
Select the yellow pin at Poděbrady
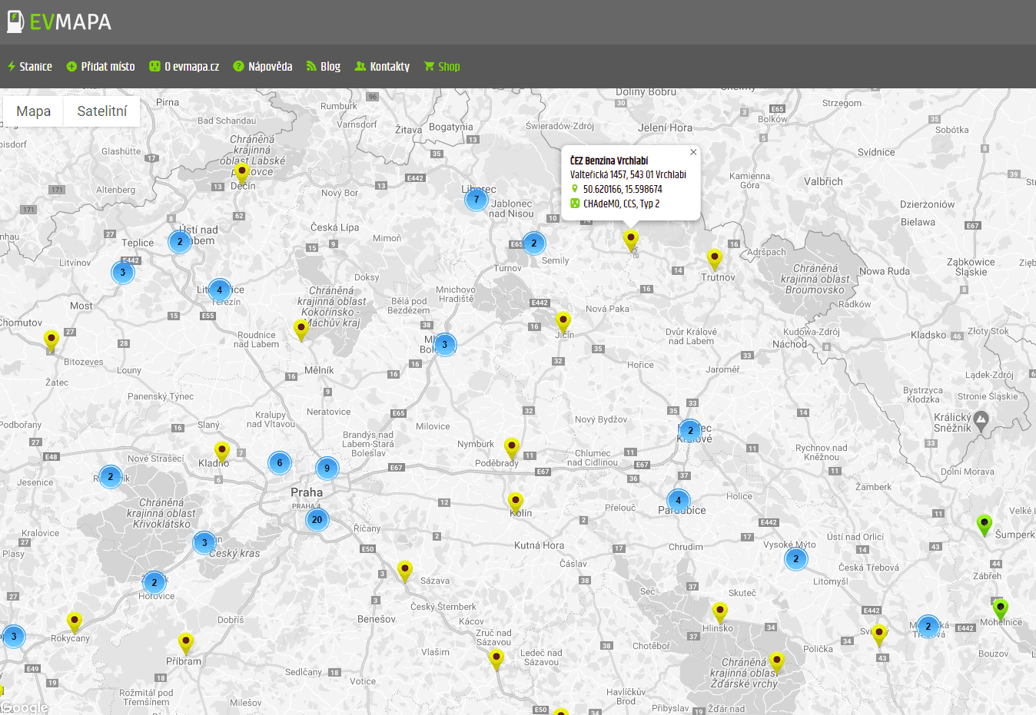tap(512, 448)
